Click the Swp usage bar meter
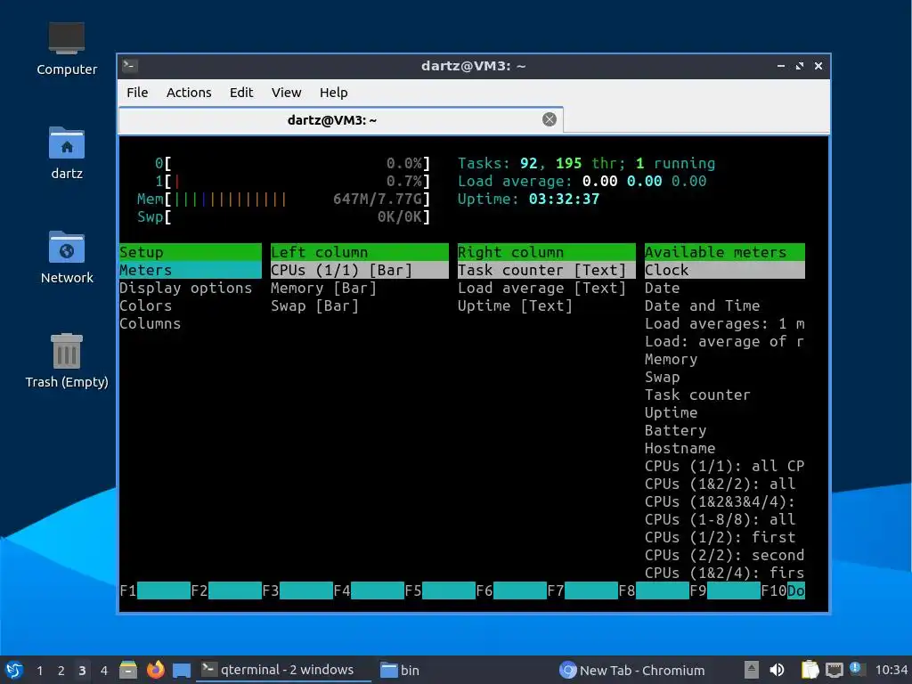This screenshot has width=912, height=684. (x=284, y=217)
